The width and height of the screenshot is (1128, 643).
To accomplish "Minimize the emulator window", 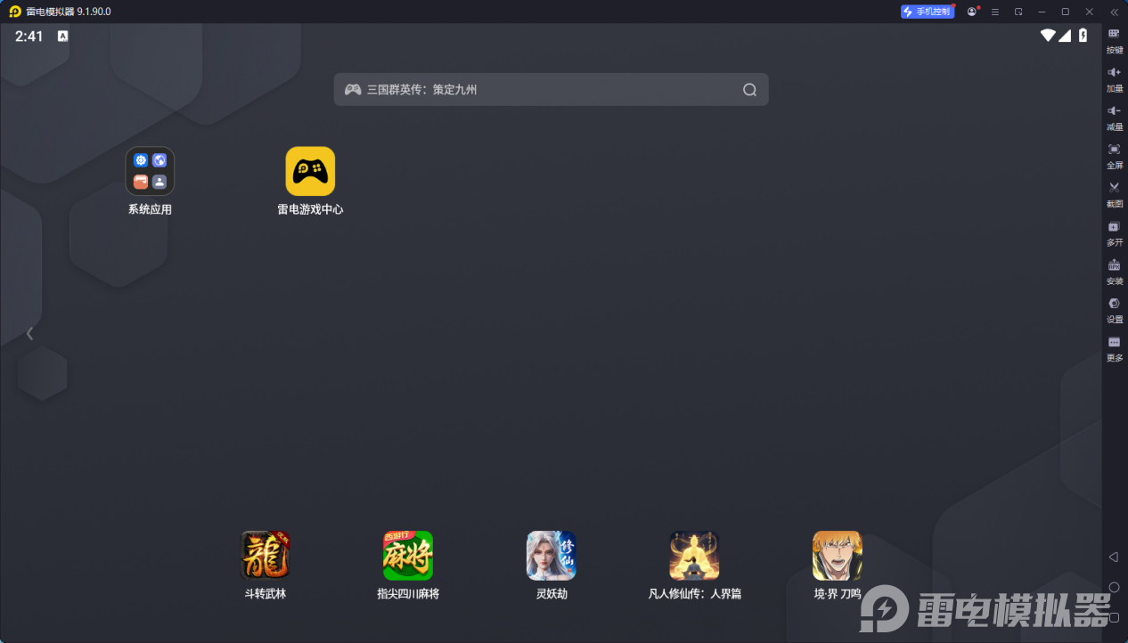I will (1042, 12).
